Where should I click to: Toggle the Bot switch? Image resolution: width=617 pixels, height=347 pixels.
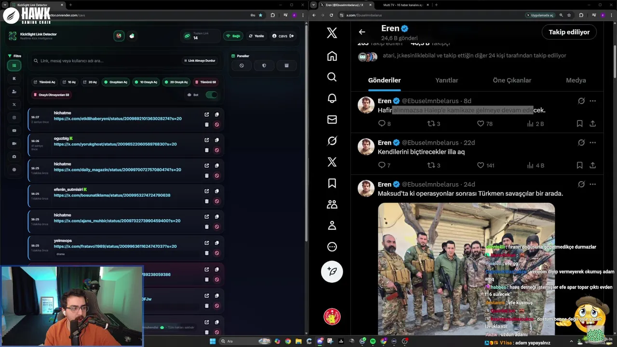pos(211,94)
